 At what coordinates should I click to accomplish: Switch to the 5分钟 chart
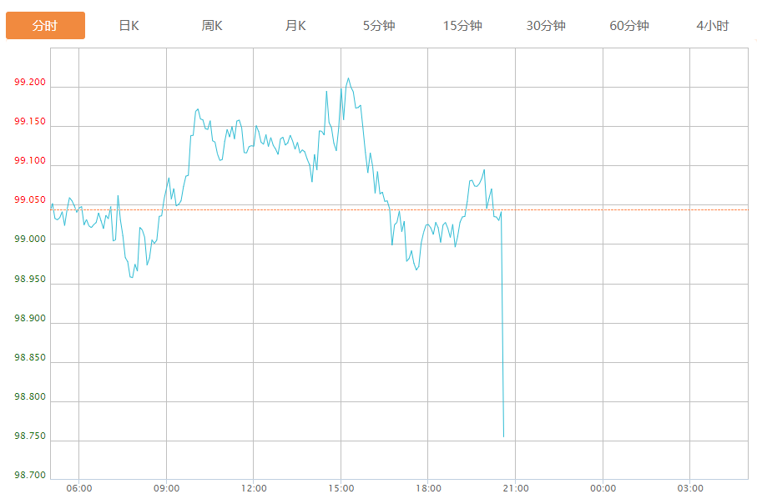(379, 26)
